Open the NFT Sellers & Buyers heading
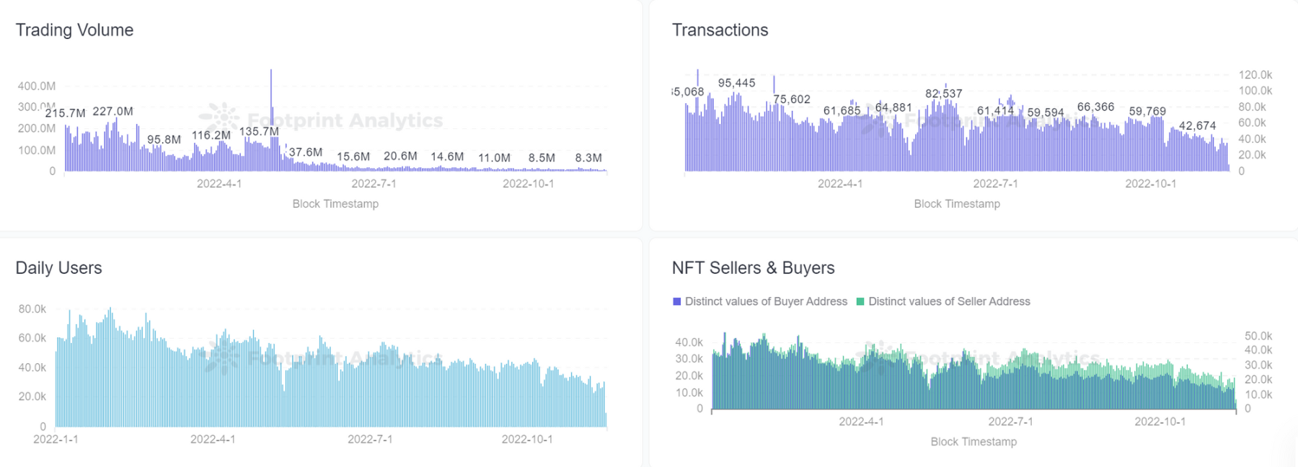This screenshot has height=467, width=1298. 753,268
